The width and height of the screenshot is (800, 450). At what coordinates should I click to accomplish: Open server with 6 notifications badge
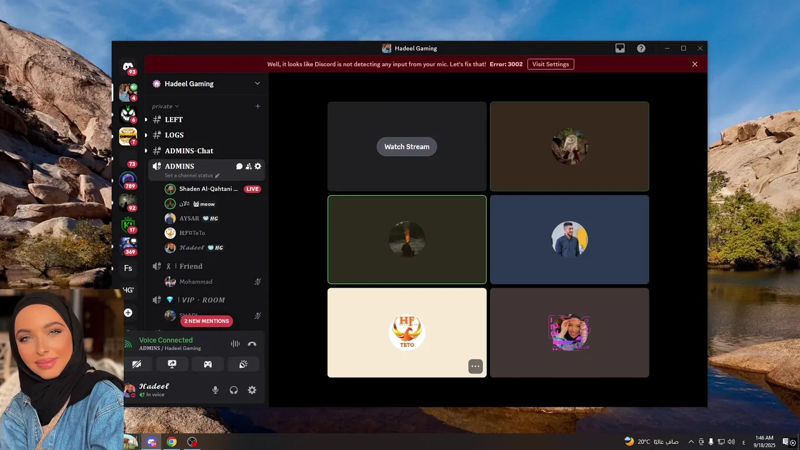click(x=128, y=114)
